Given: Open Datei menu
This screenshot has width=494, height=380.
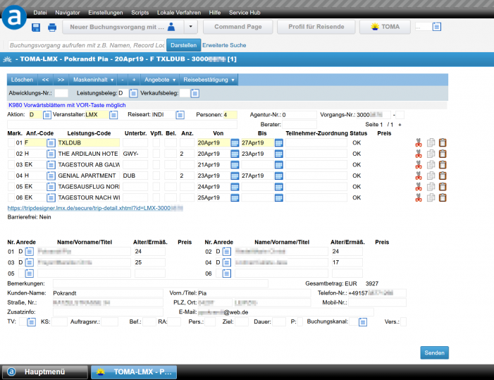Looking at the screenshot, I should 40,13.
